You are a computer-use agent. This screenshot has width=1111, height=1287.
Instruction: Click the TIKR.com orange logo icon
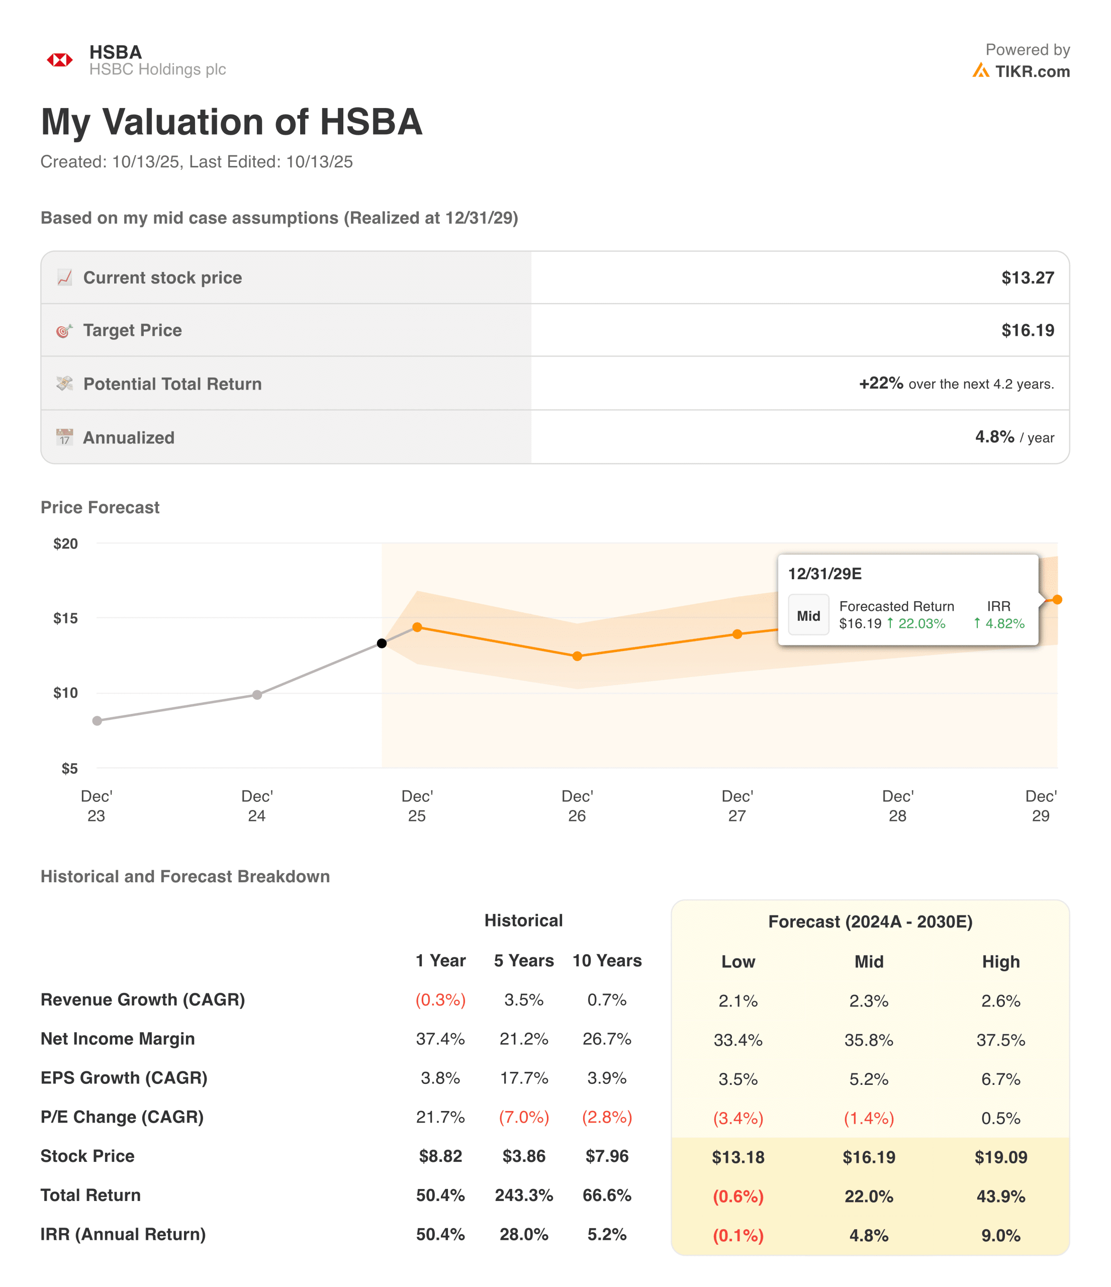981,71
